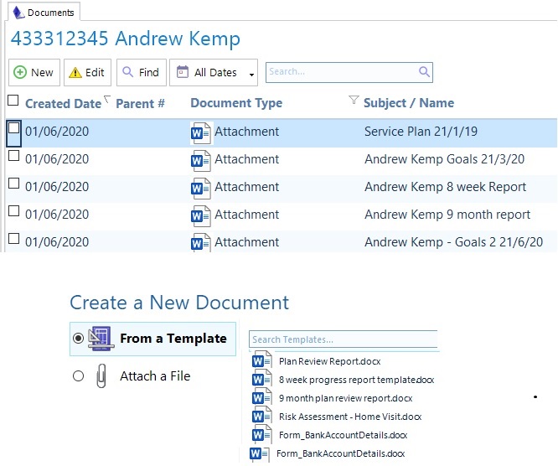Click the paperclip Attach a File icon
Screen dimensions: 558x466
[101, 375]
